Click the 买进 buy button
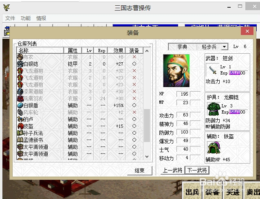 [233, 192]
